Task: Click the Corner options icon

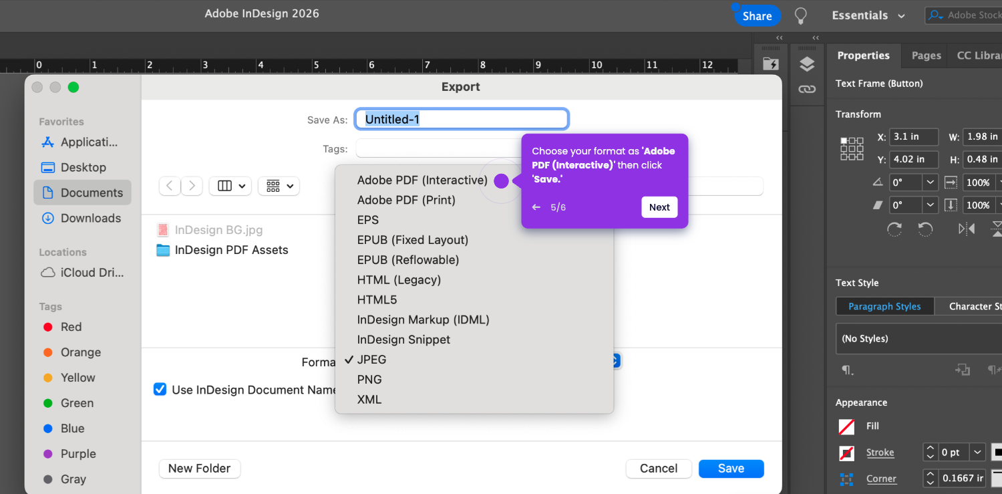Action: (x=847, y=479)
